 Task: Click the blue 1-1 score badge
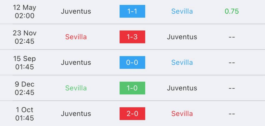[132, 11]
